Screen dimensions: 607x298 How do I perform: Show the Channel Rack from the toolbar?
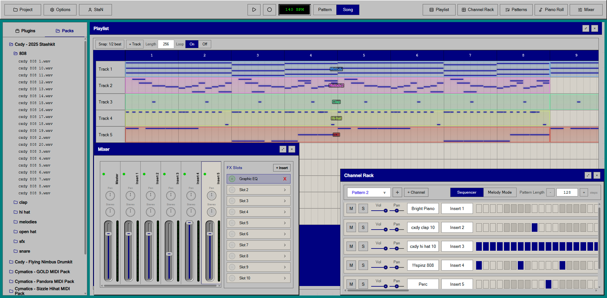478,10
